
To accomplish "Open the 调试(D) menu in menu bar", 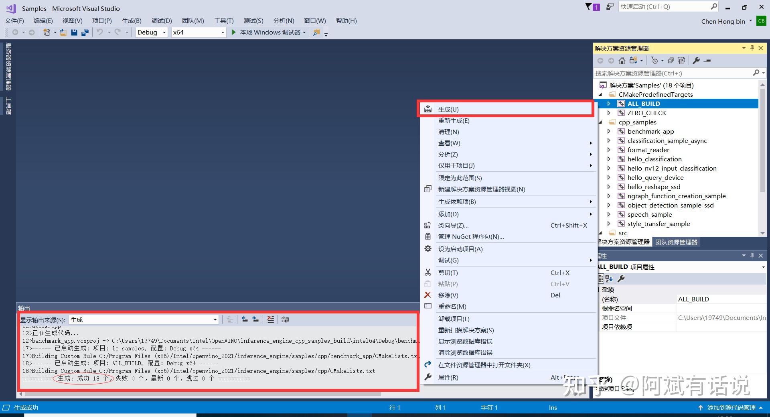I will [162, 21].
